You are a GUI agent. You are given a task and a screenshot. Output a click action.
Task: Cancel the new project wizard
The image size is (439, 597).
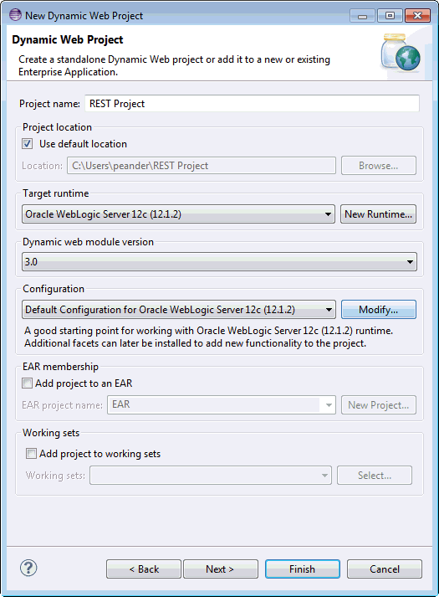[385, 569]
